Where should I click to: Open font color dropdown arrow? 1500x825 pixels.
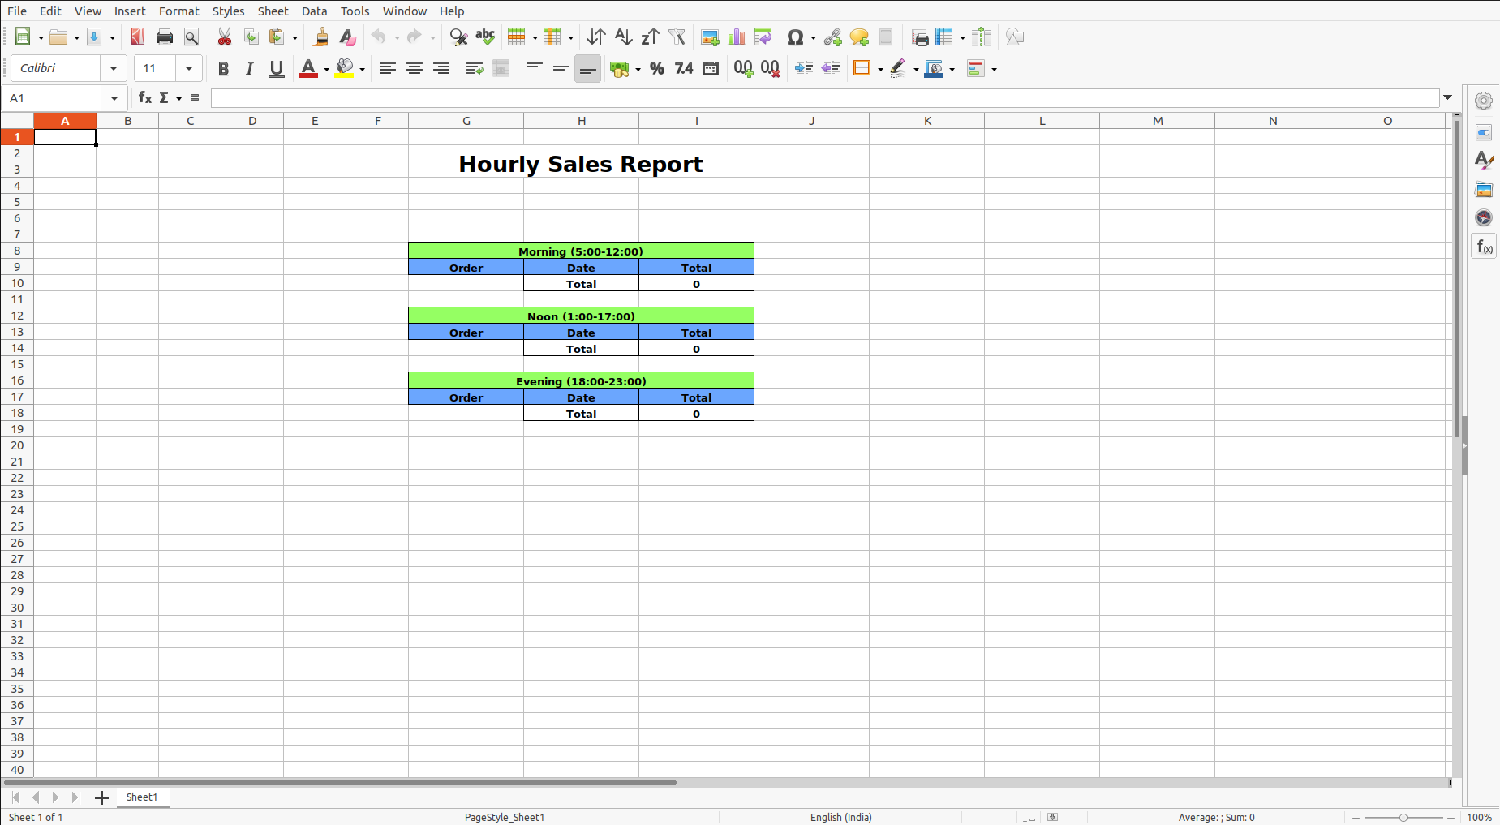tap(326, 69)
